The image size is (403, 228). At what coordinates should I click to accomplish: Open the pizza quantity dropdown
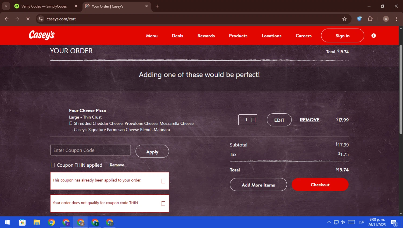[x=253, y=120]
